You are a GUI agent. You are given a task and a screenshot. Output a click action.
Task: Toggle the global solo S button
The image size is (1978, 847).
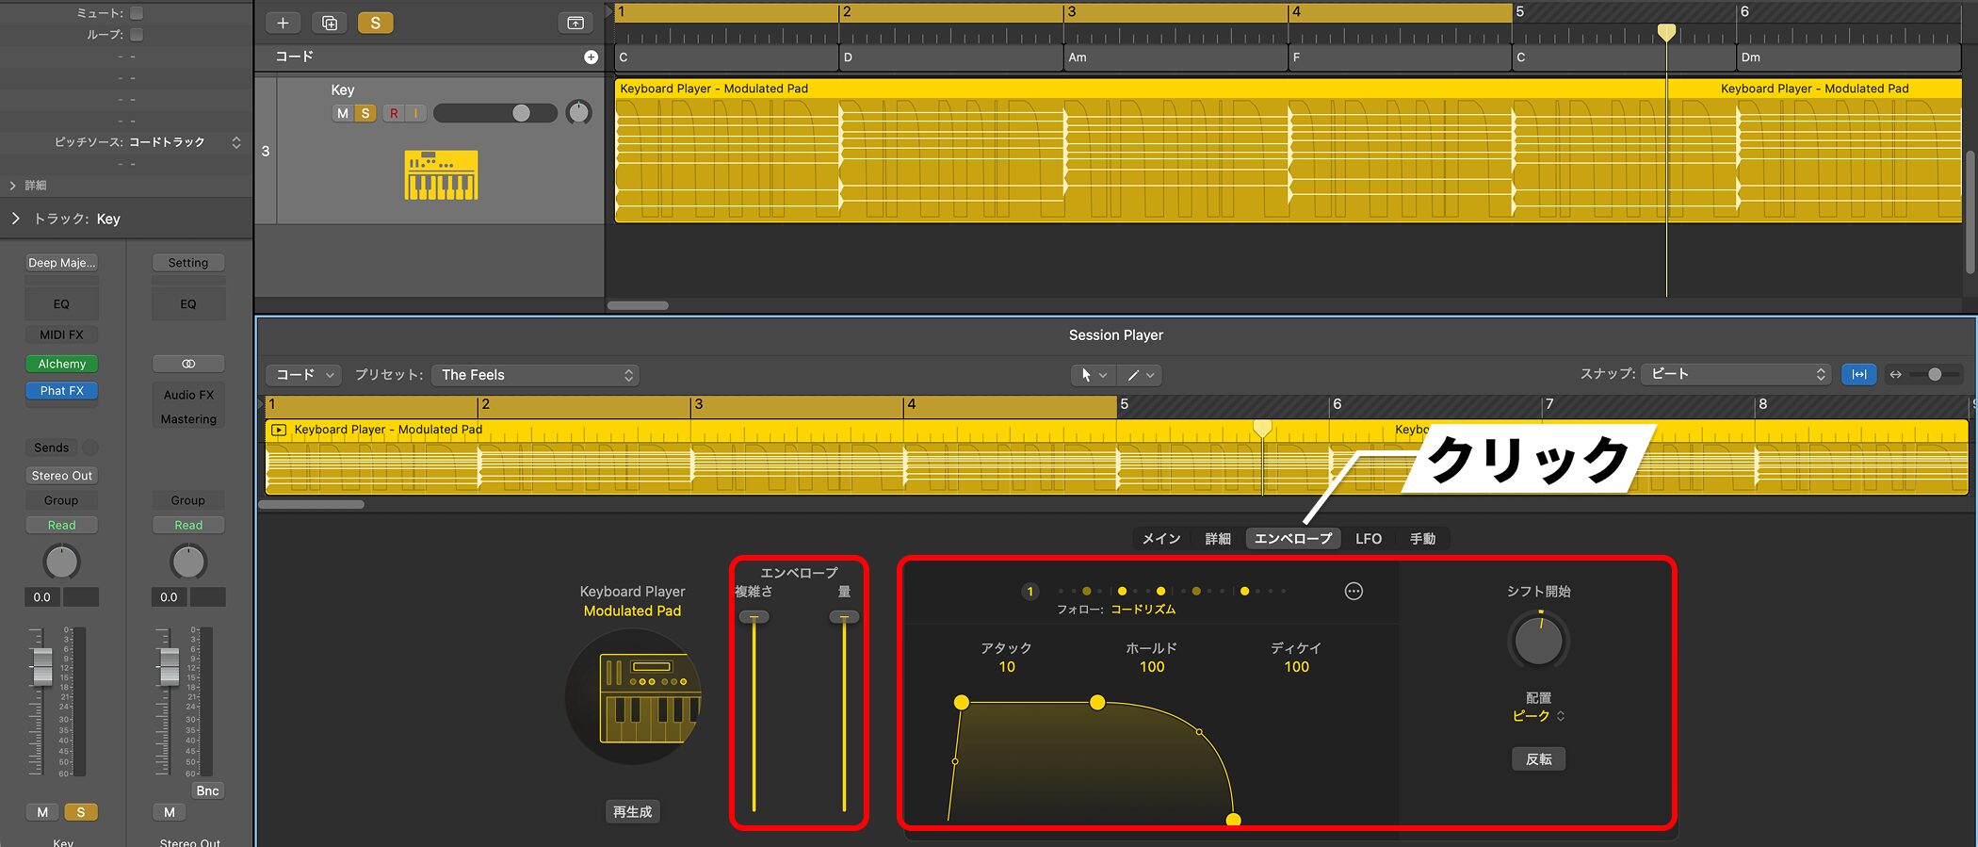[375, 23]
